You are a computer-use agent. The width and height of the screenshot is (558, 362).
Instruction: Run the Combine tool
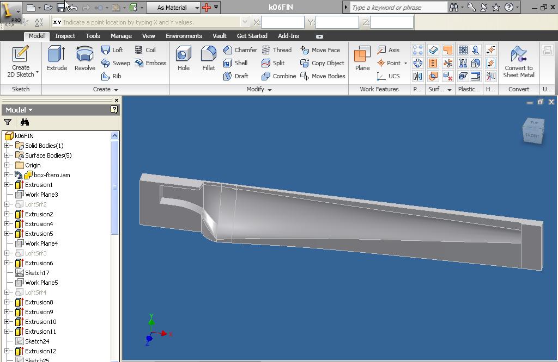coord(278,76)
